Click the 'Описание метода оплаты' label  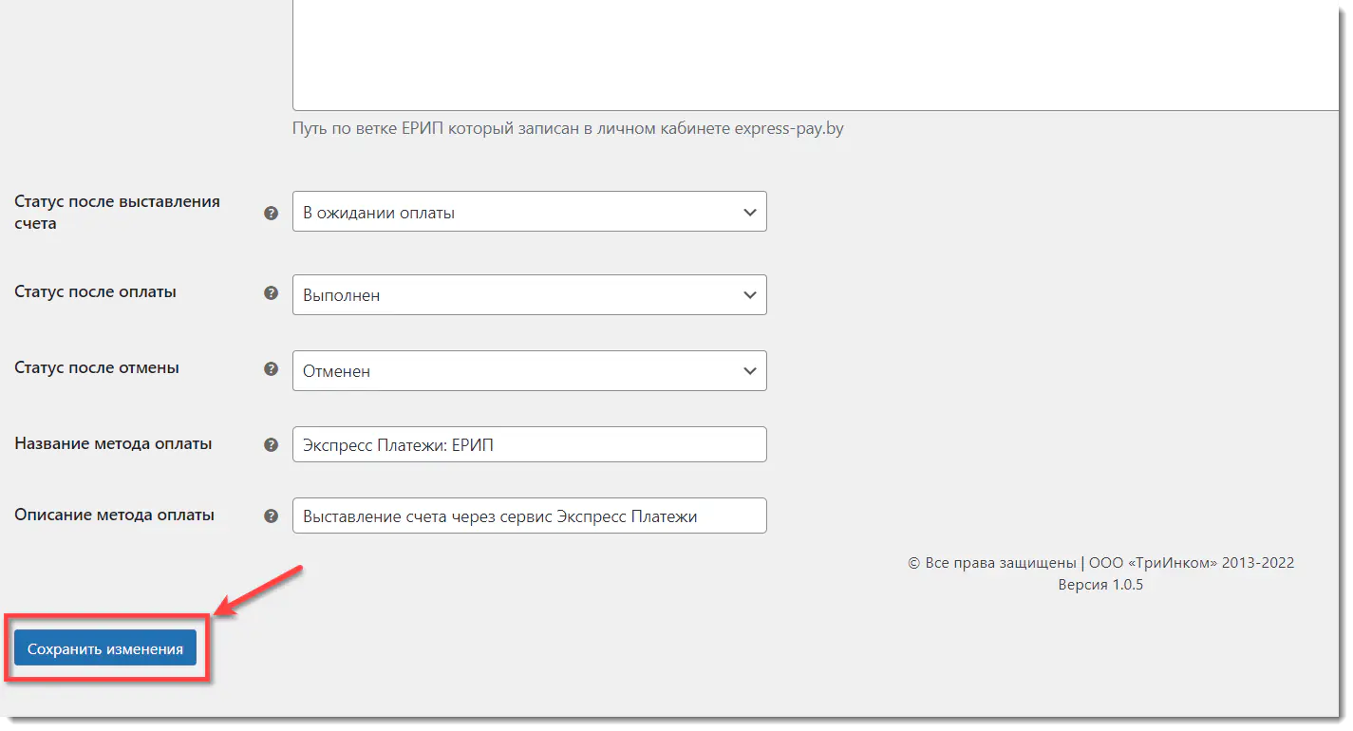[x=114, y=515]
